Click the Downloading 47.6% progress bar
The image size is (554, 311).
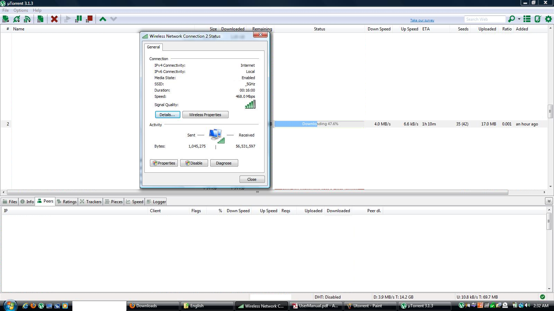click(x=319, y=124)
